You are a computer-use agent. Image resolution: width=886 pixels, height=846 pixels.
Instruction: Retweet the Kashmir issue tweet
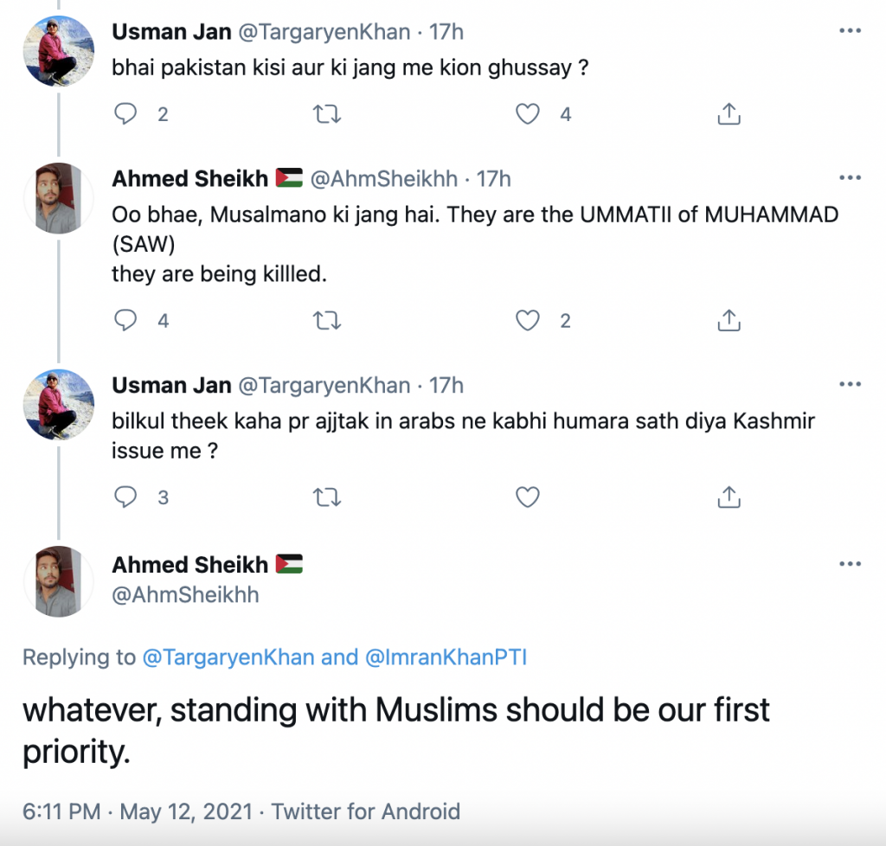[327, 497]
